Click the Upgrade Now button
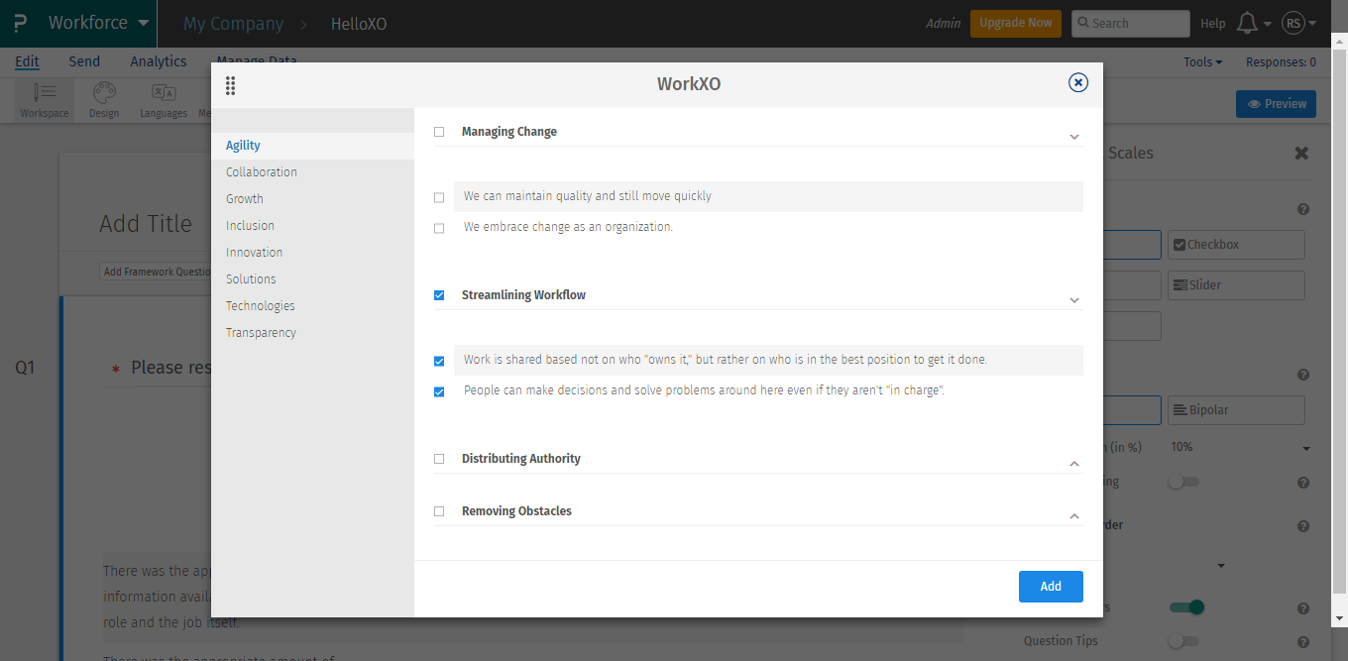Screen dimensions: 1348x661 coord(1015,23)
